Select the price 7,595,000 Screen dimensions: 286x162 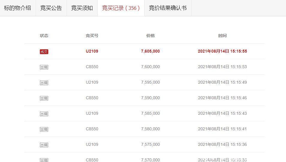tap(150, 82)
